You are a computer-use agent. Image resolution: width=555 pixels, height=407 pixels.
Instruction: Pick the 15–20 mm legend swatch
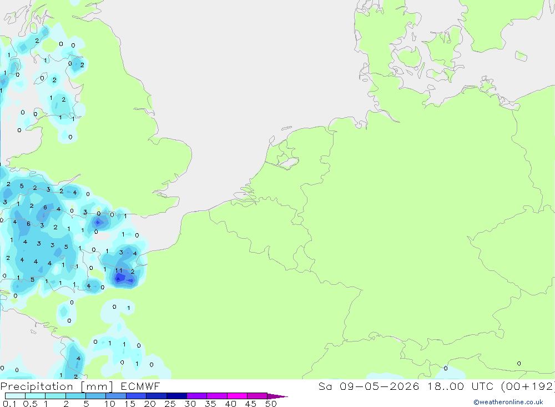tap(137, 396)
